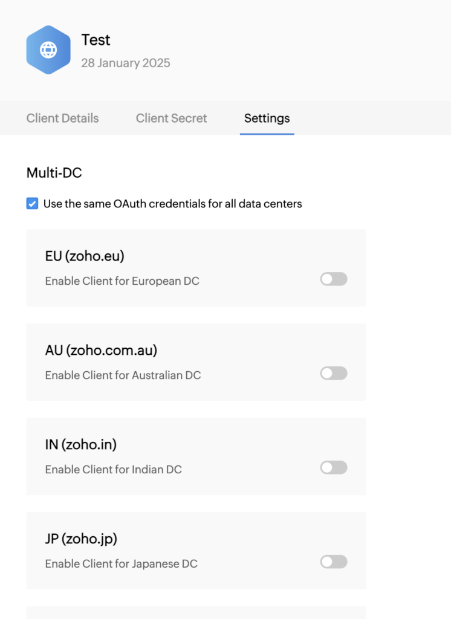Screen dimensions: 451x619
Task: Click the IN (zoho.in) card heading
Action: 80,445
